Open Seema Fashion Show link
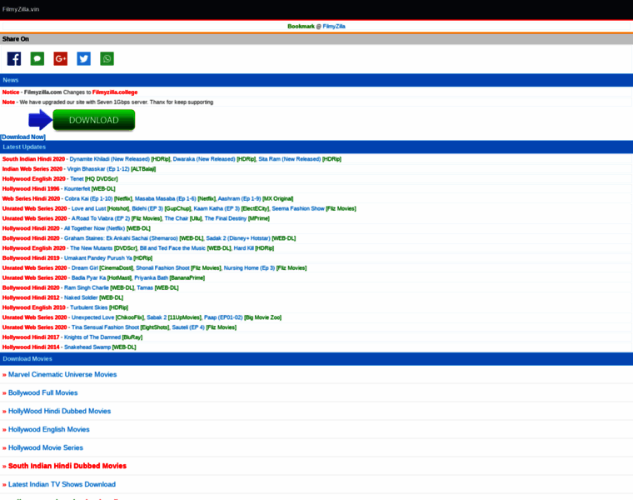The width and height of the screenshot is (633, 500). [298, 208]
